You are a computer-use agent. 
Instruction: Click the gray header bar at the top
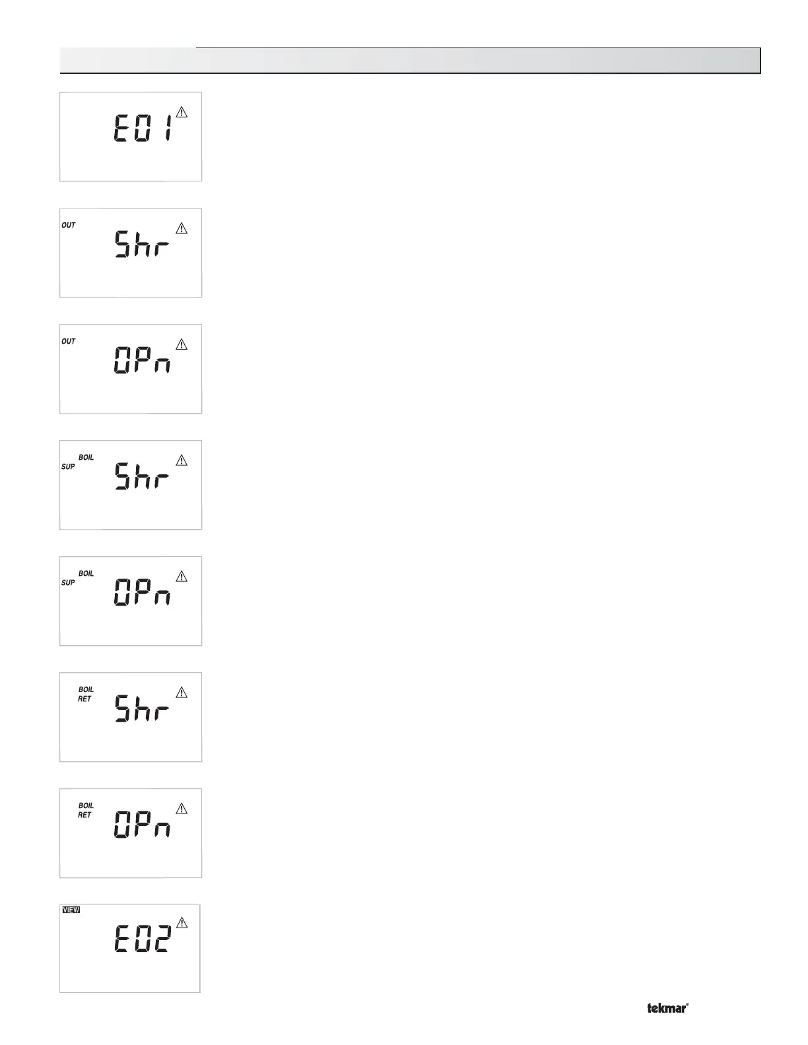[410, 61]
